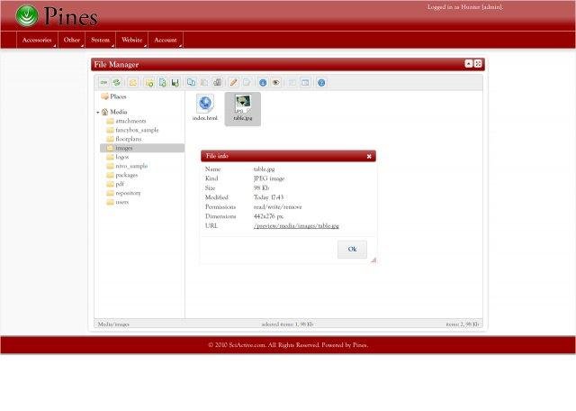Open the Website menu
Viewport: 576px width, 411px height.
point(132,40)
